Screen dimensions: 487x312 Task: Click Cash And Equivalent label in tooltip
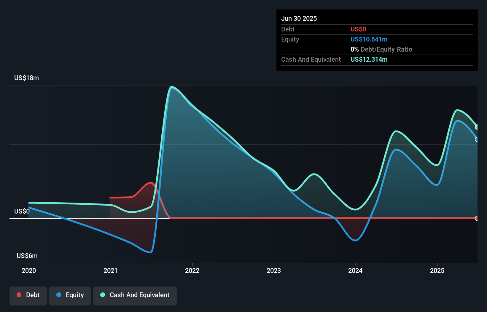click(x=311, y=59)
